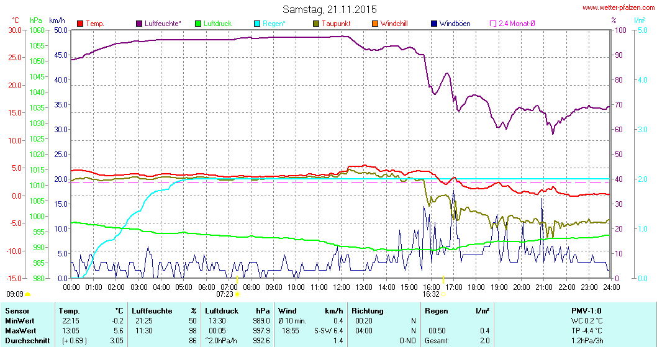
Task: Click the Sensor header in the table
Action: point(17,311)
